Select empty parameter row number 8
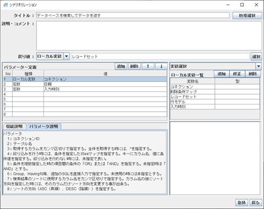 pyautogui.click(x=85, y=114)
